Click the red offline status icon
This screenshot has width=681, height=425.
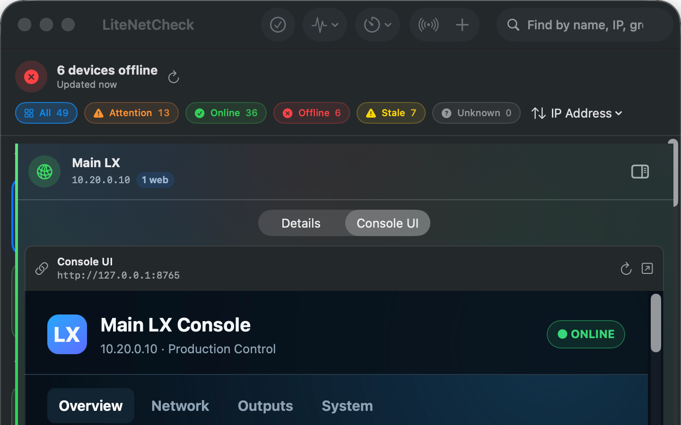point(31,76)
